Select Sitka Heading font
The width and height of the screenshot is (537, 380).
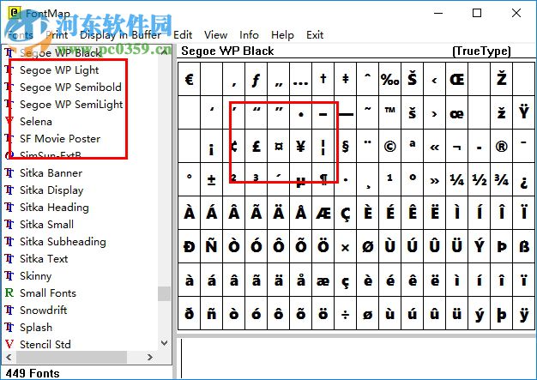click(x=54, y=207)
